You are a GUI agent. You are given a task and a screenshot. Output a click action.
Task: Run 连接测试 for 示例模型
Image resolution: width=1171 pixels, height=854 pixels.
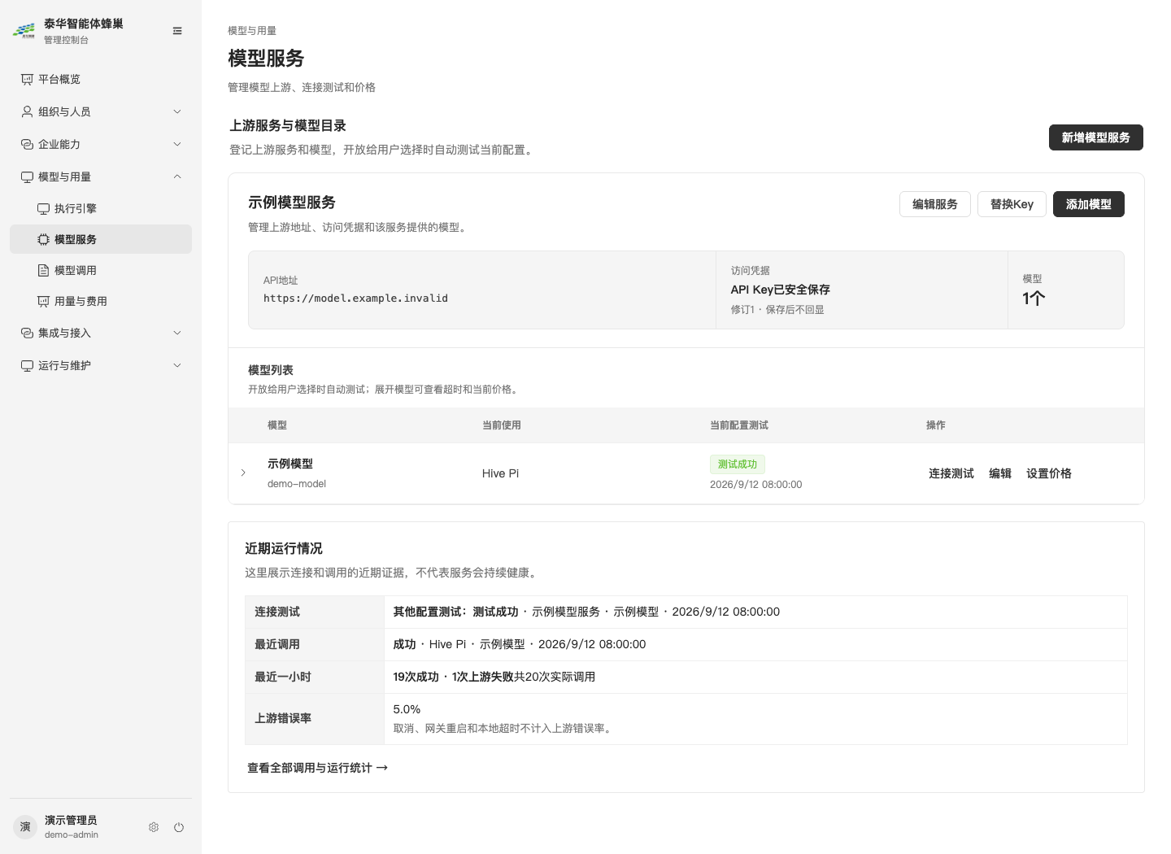click(x=951, y=473)
